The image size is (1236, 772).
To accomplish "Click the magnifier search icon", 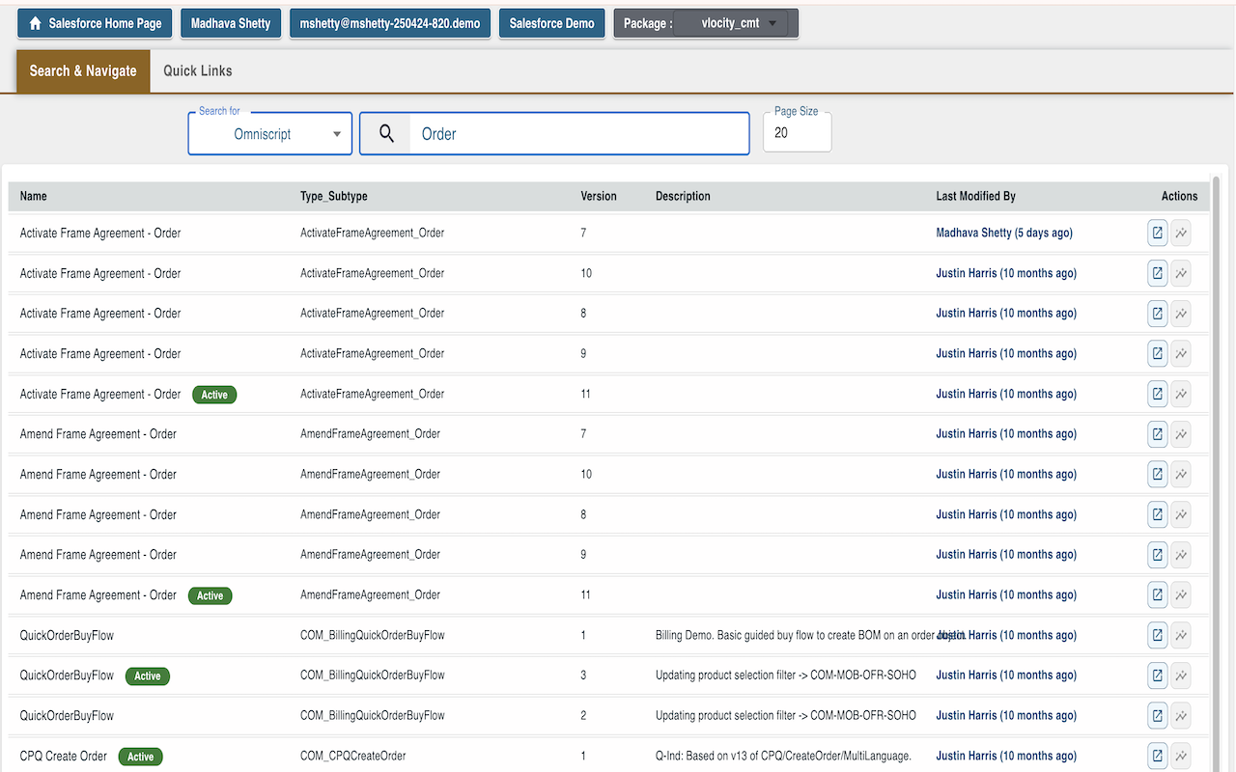I will [x=386, y=134].
